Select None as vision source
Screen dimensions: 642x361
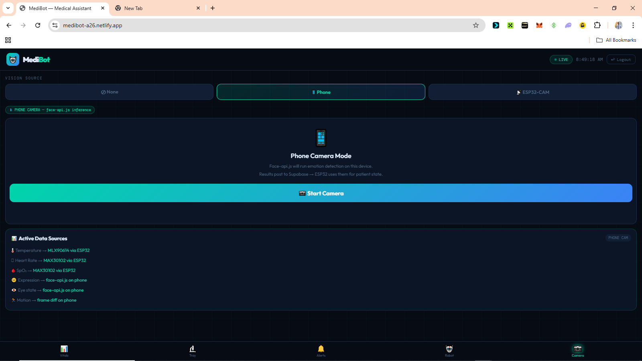coord(109,92)
